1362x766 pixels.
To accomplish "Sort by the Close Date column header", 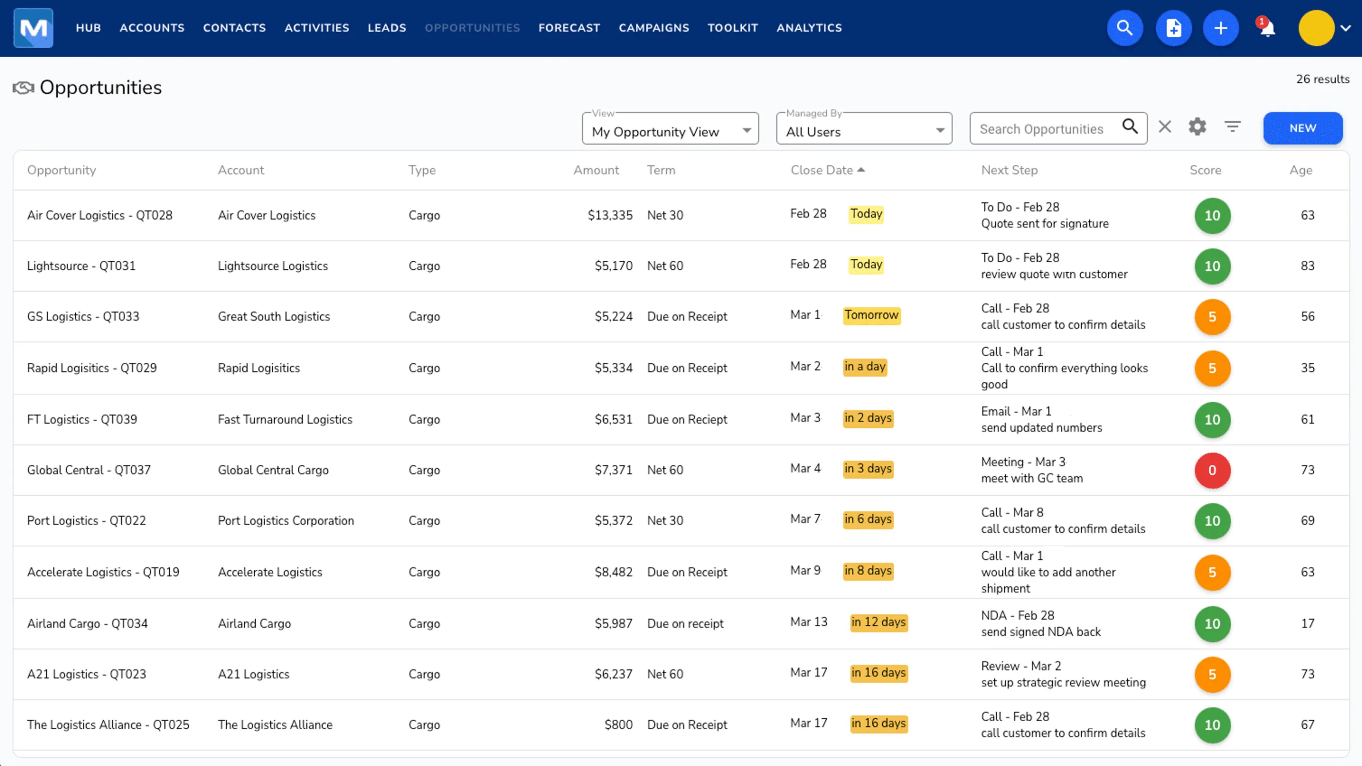I will (x=821, y=170).
